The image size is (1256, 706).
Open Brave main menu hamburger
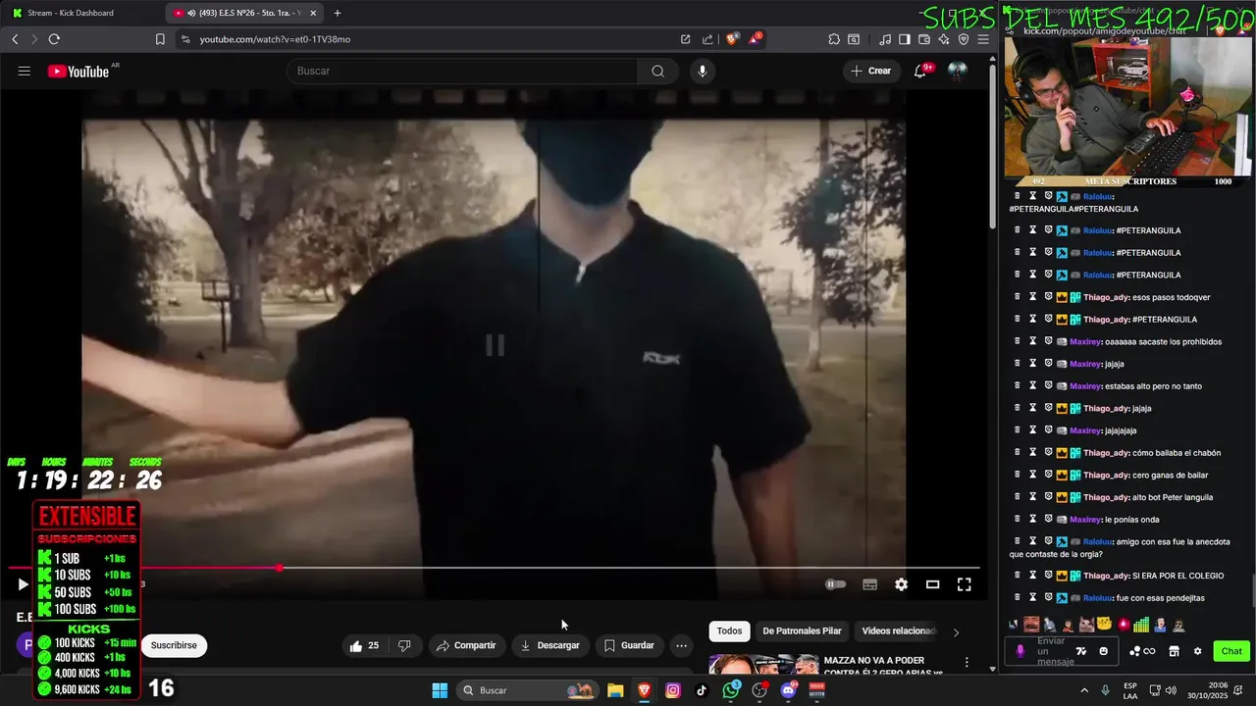983,39
